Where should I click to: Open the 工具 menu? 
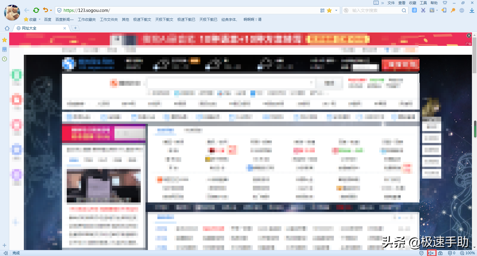(x=423, y=3)
